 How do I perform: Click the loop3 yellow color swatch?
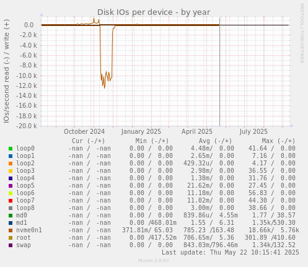[11, 171]
